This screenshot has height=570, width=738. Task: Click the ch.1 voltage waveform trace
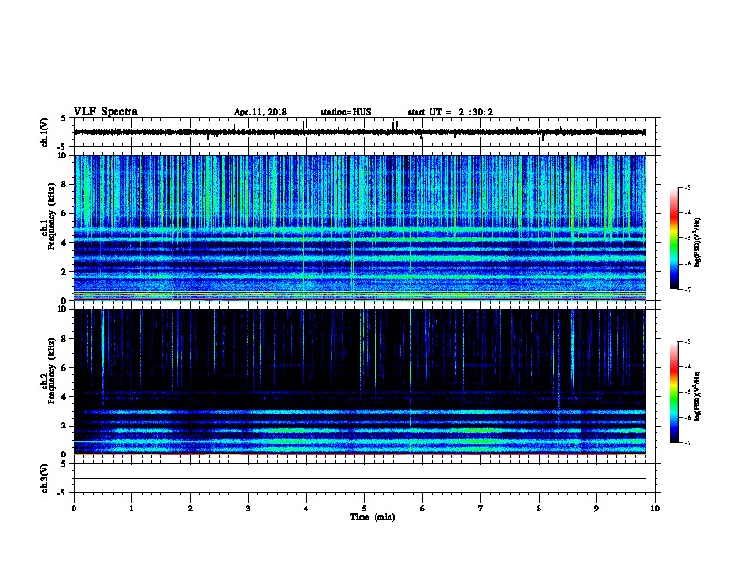(360, 132)
